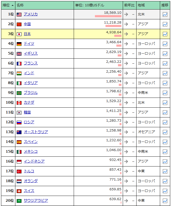Open the ロシア country link
This screenshot has height=206, width=171.
[29, 122]
